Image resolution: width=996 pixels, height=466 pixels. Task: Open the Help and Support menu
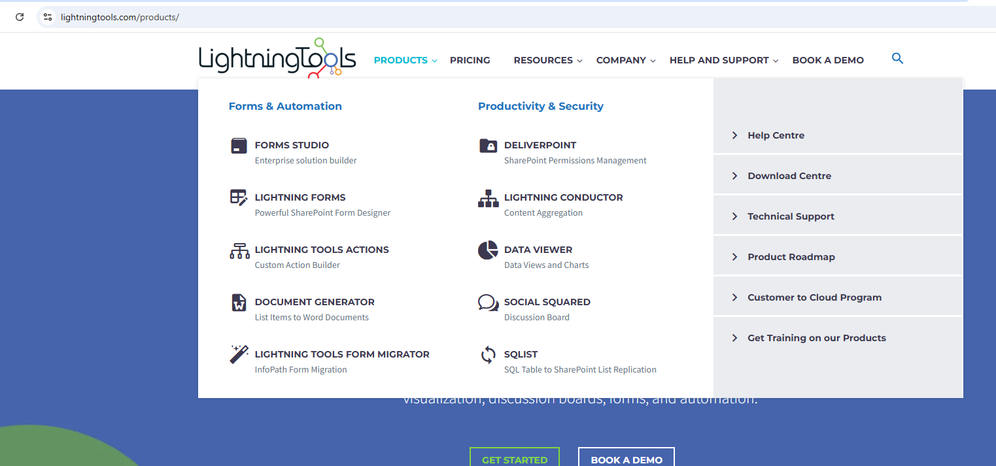click(719, 60)
